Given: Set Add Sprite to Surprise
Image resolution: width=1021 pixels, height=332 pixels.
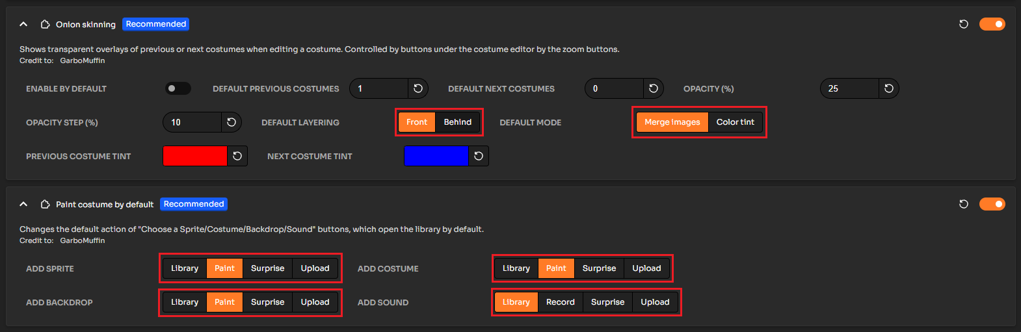Looking at the screenshot, I should (x=268, y=268).
